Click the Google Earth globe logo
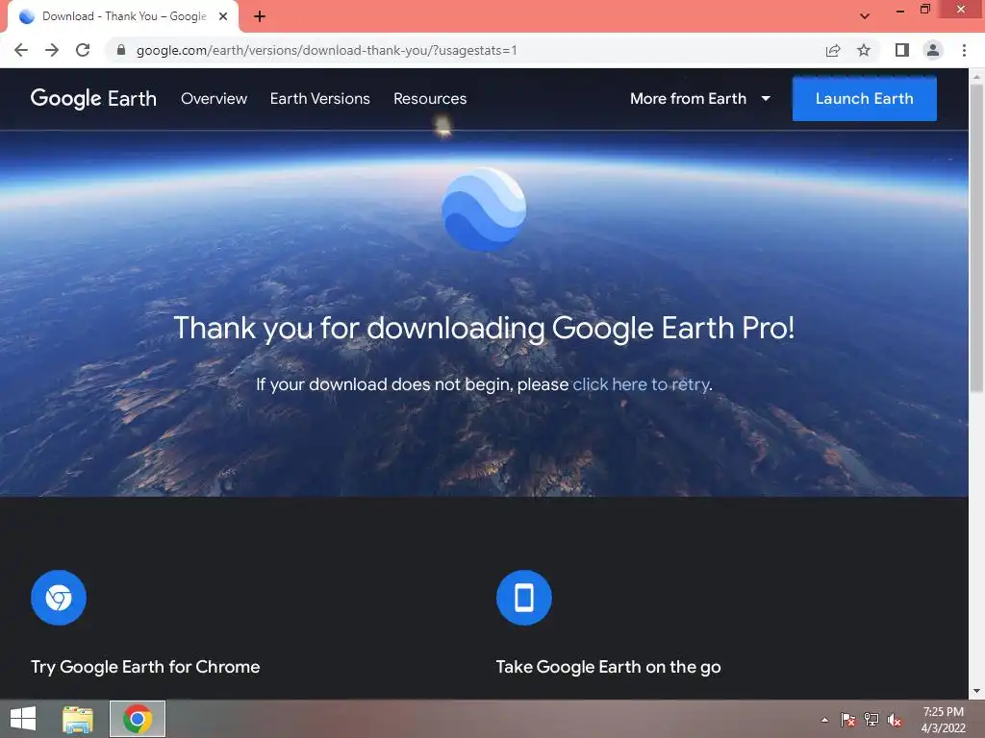This screenshot has height=738, width=985. 485,209
